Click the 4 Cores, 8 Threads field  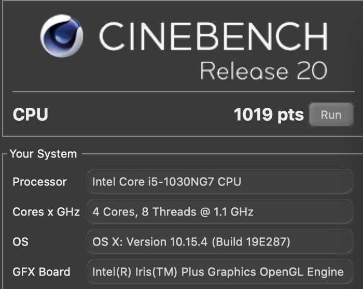[220, 211]
